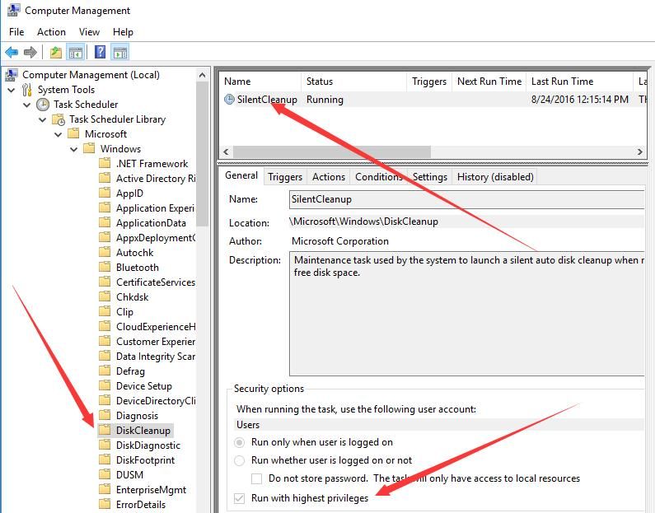The image size is (655, 513).
Task: Switch to the Conditions tab
Action: (378, 177)
